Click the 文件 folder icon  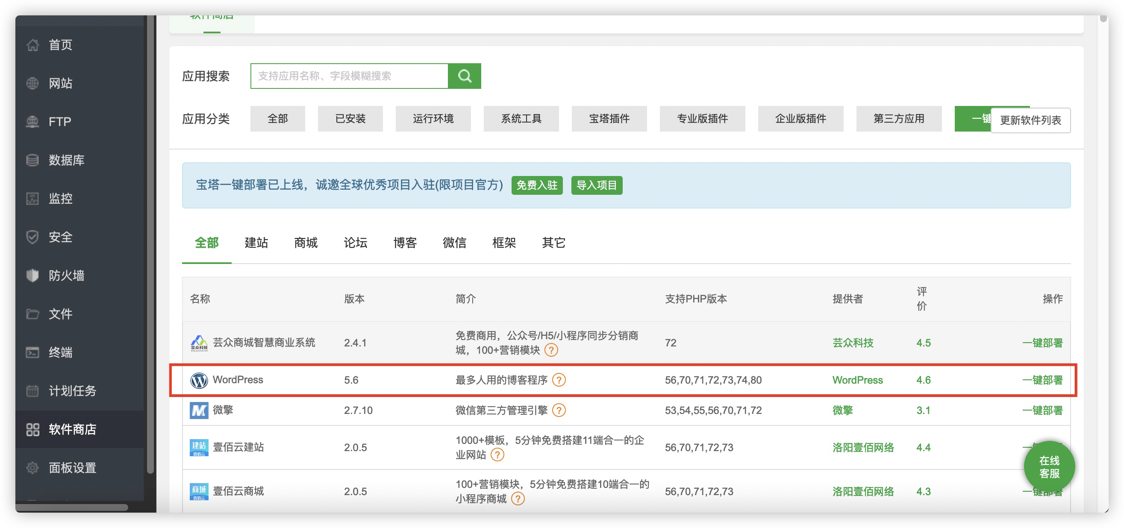tap(33, 314)
